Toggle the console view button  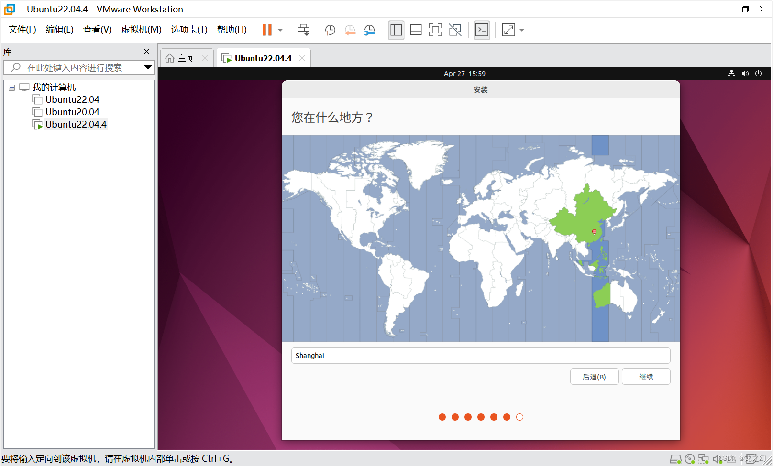pos(482,30)
